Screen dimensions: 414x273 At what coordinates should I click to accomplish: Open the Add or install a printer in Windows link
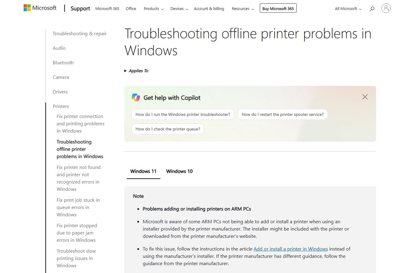point(290,249)
